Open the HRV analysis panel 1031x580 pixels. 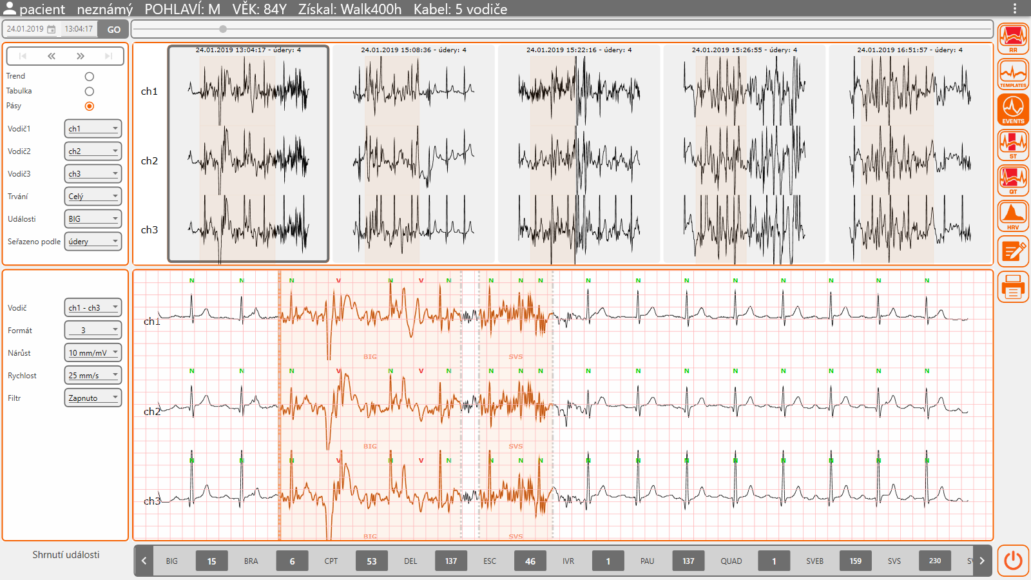coord(1013,216)
